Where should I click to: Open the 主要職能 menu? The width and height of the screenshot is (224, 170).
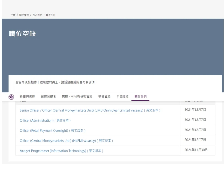(x=122, y=97)
